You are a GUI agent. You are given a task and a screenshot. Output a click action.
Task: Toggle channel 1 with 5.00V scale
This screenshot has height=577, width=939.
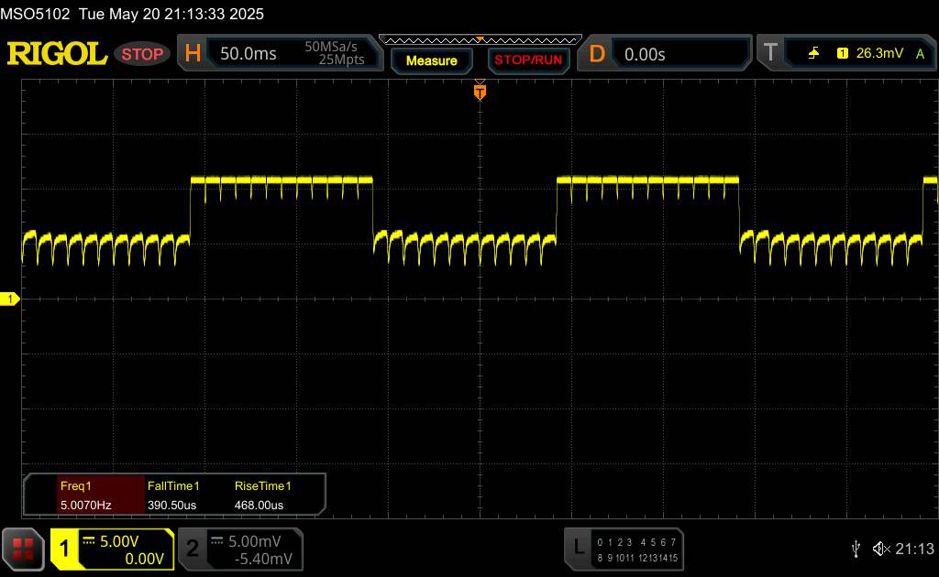pyautogui.click(x=112, y=549)
